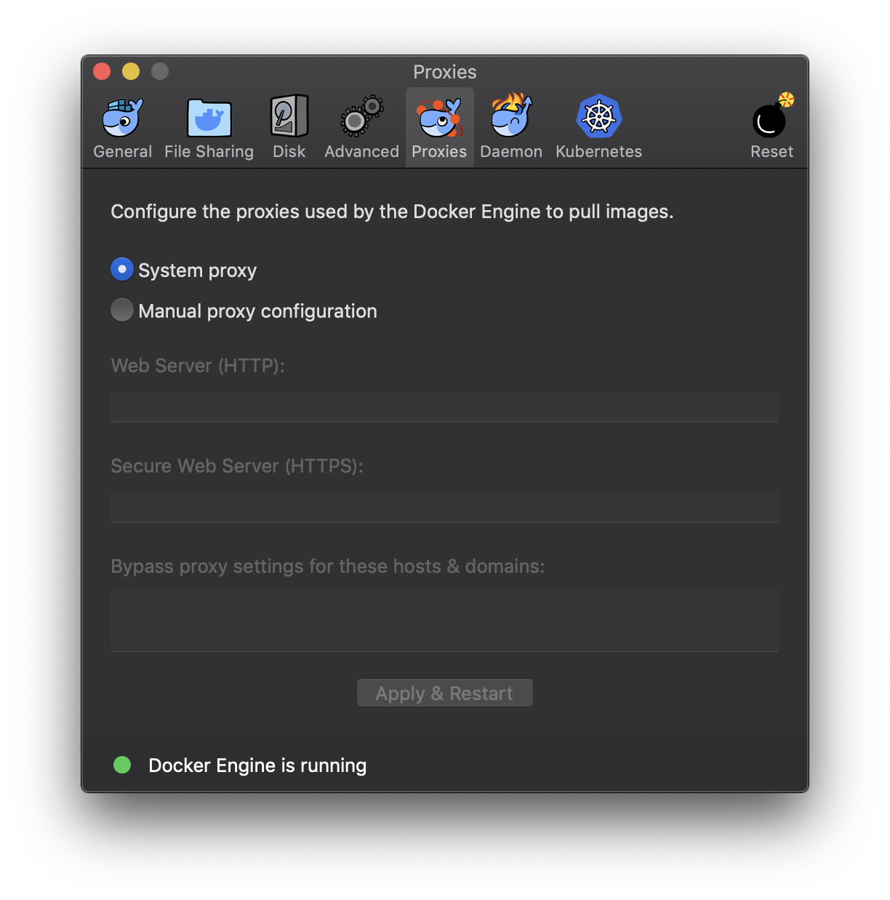Select the Proxies whale icon
This screenshot has height=900, width=890.
439,118
